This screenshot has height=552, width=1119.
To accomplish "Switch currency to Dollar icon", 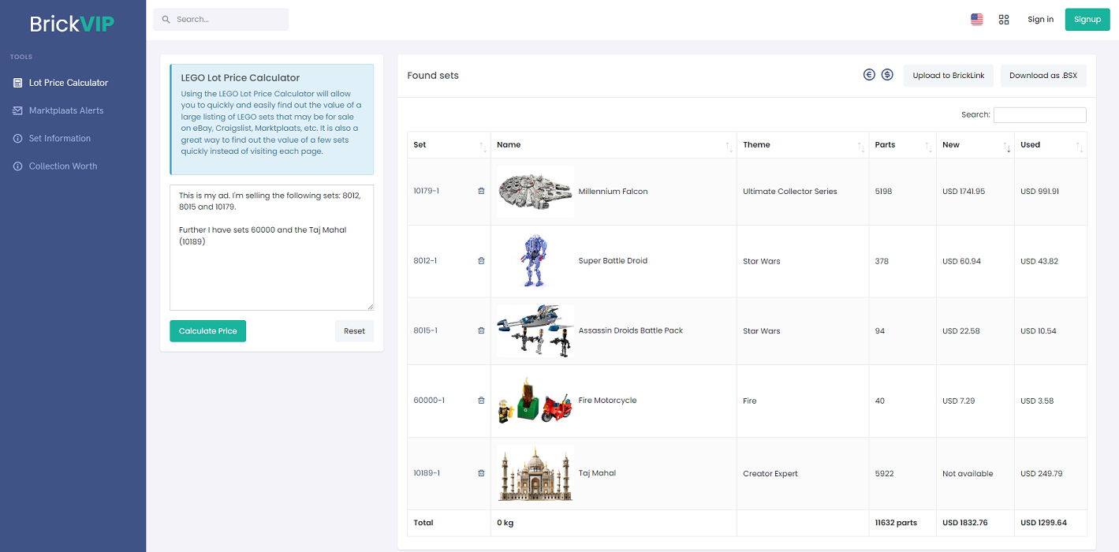I will [887, 75].
